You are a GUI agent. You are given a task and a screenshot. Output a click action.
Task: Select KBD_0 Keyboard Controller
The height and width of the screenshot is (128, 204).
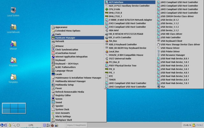(130, 44)
